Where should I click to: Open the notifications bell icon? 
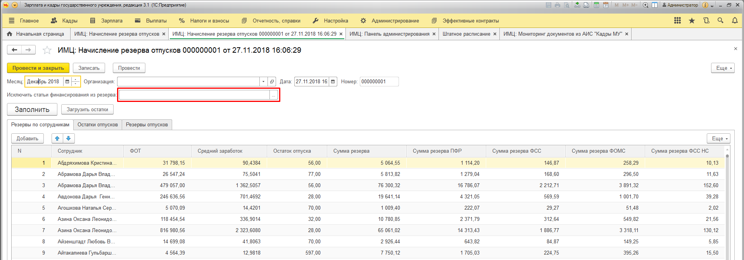(x=735, y=21)
